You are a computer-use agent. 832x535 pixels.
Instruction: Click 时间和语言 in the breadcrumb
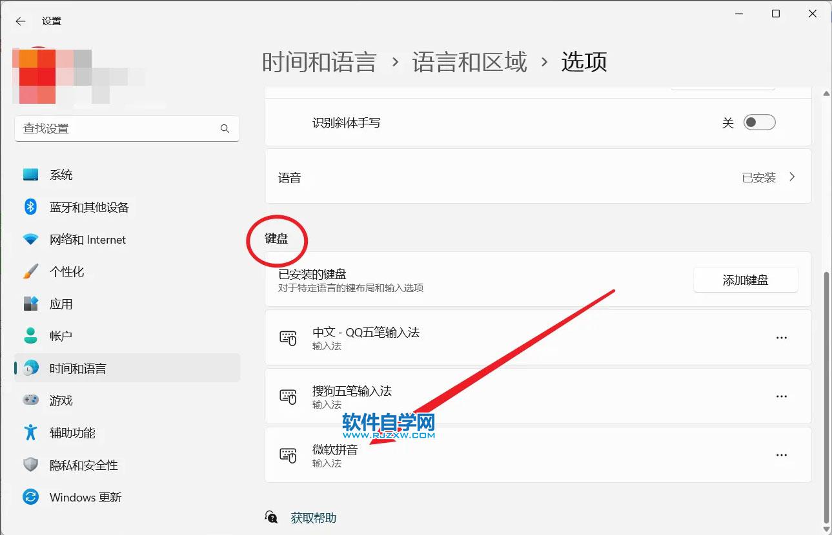coord(320,61)
